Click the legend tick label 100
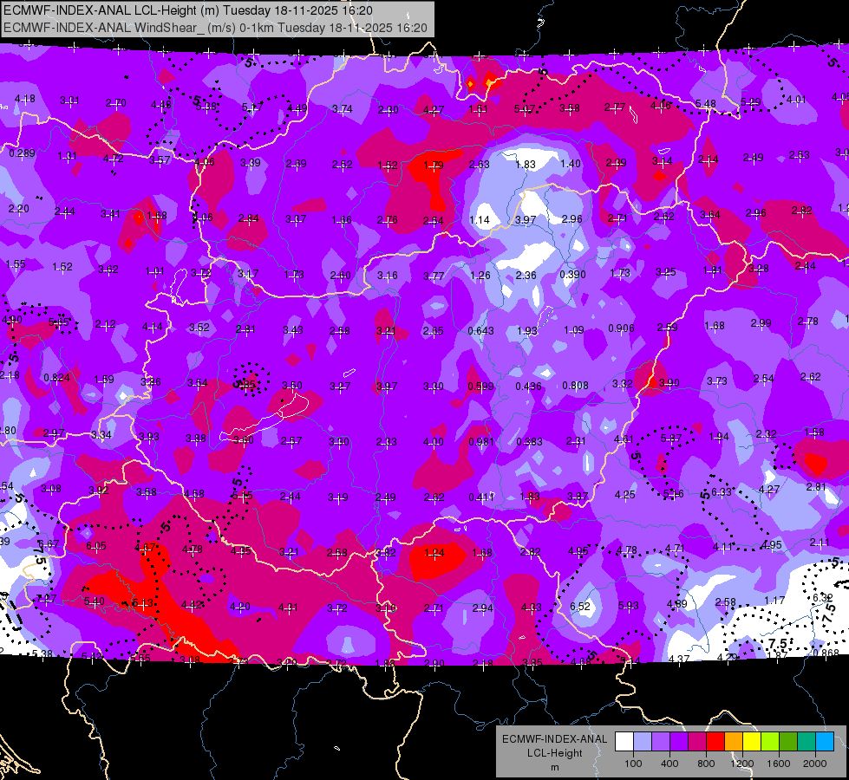Screen dimensions: 849x780 coord(633,764)
